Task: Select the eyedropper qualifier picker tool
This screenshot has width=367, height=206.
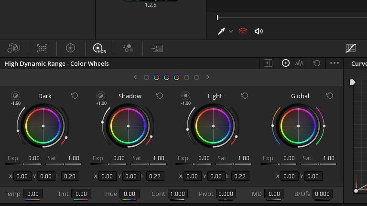Action: coord(221,31)
